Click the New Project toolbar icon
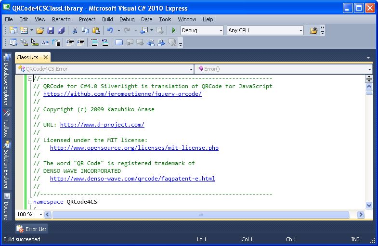The image size is (378, 246). pos(13,30)
